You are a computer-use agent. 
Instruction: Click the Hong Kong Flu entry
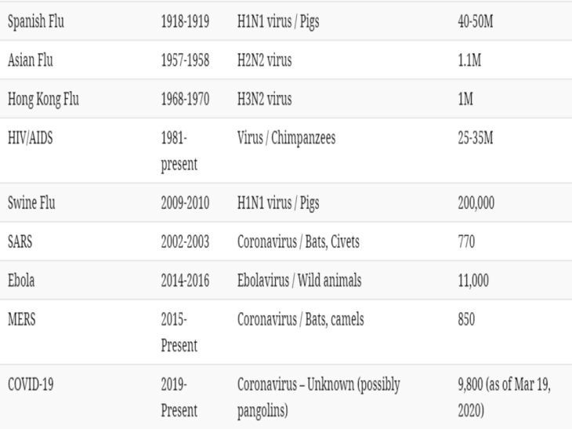coord(43,100)
